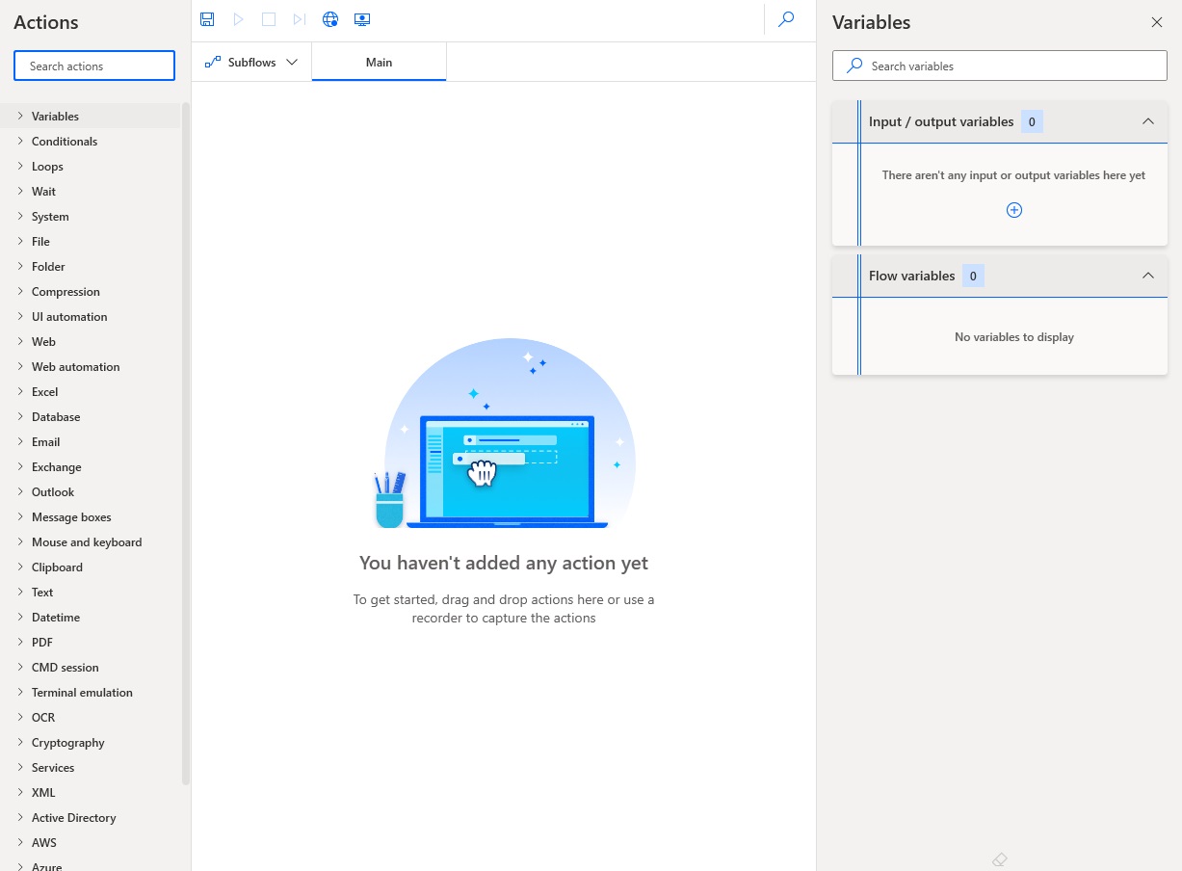Expand the Conditionals actions group
Image resolution: width=1182 pixels, height=871 pixels.
(65, 141)
